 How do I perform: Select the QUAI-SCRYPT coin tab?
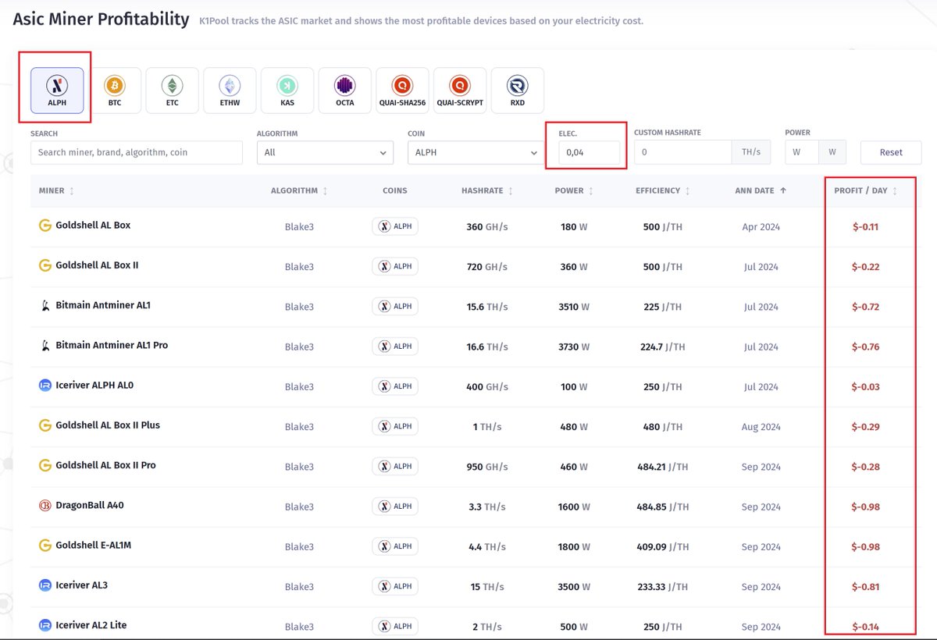pos(460,90)
